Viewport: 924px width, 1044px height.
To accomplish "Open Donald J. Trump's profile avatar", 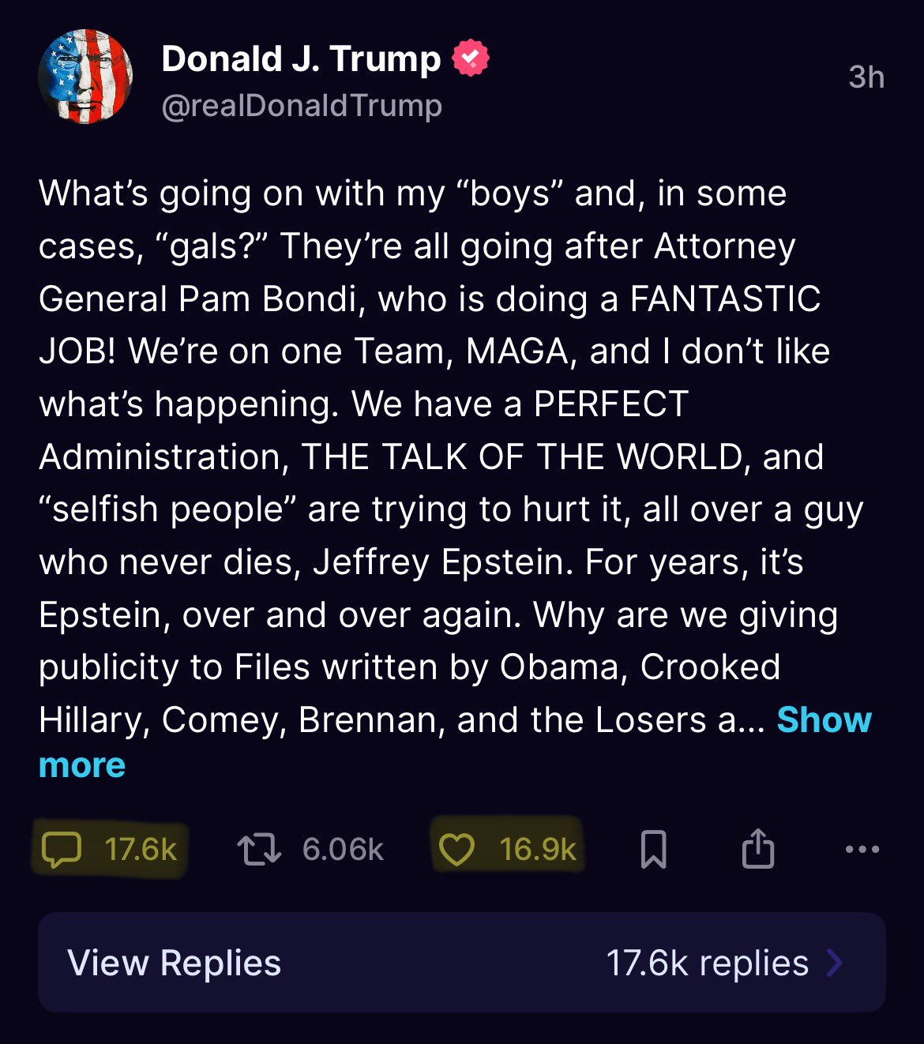I will pos(85,77).
